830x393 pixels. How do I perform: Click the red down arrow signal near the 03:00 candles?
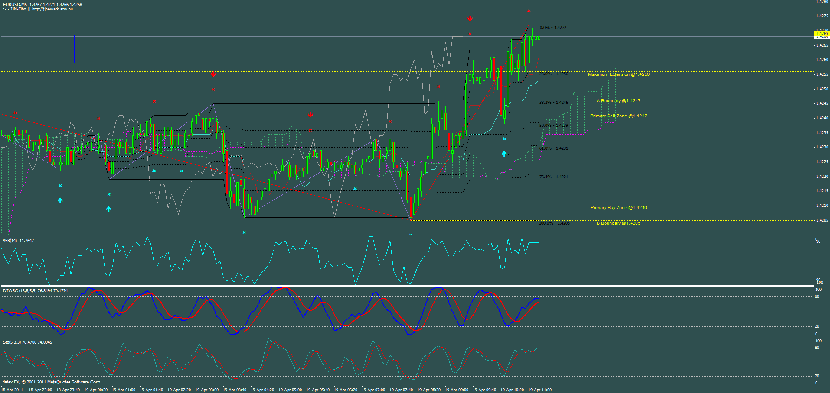[x=213, y=74]
